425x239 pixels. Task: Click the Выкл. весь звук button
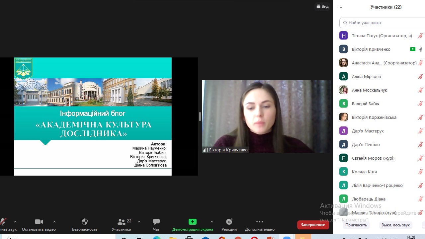[x=395, y=225]
